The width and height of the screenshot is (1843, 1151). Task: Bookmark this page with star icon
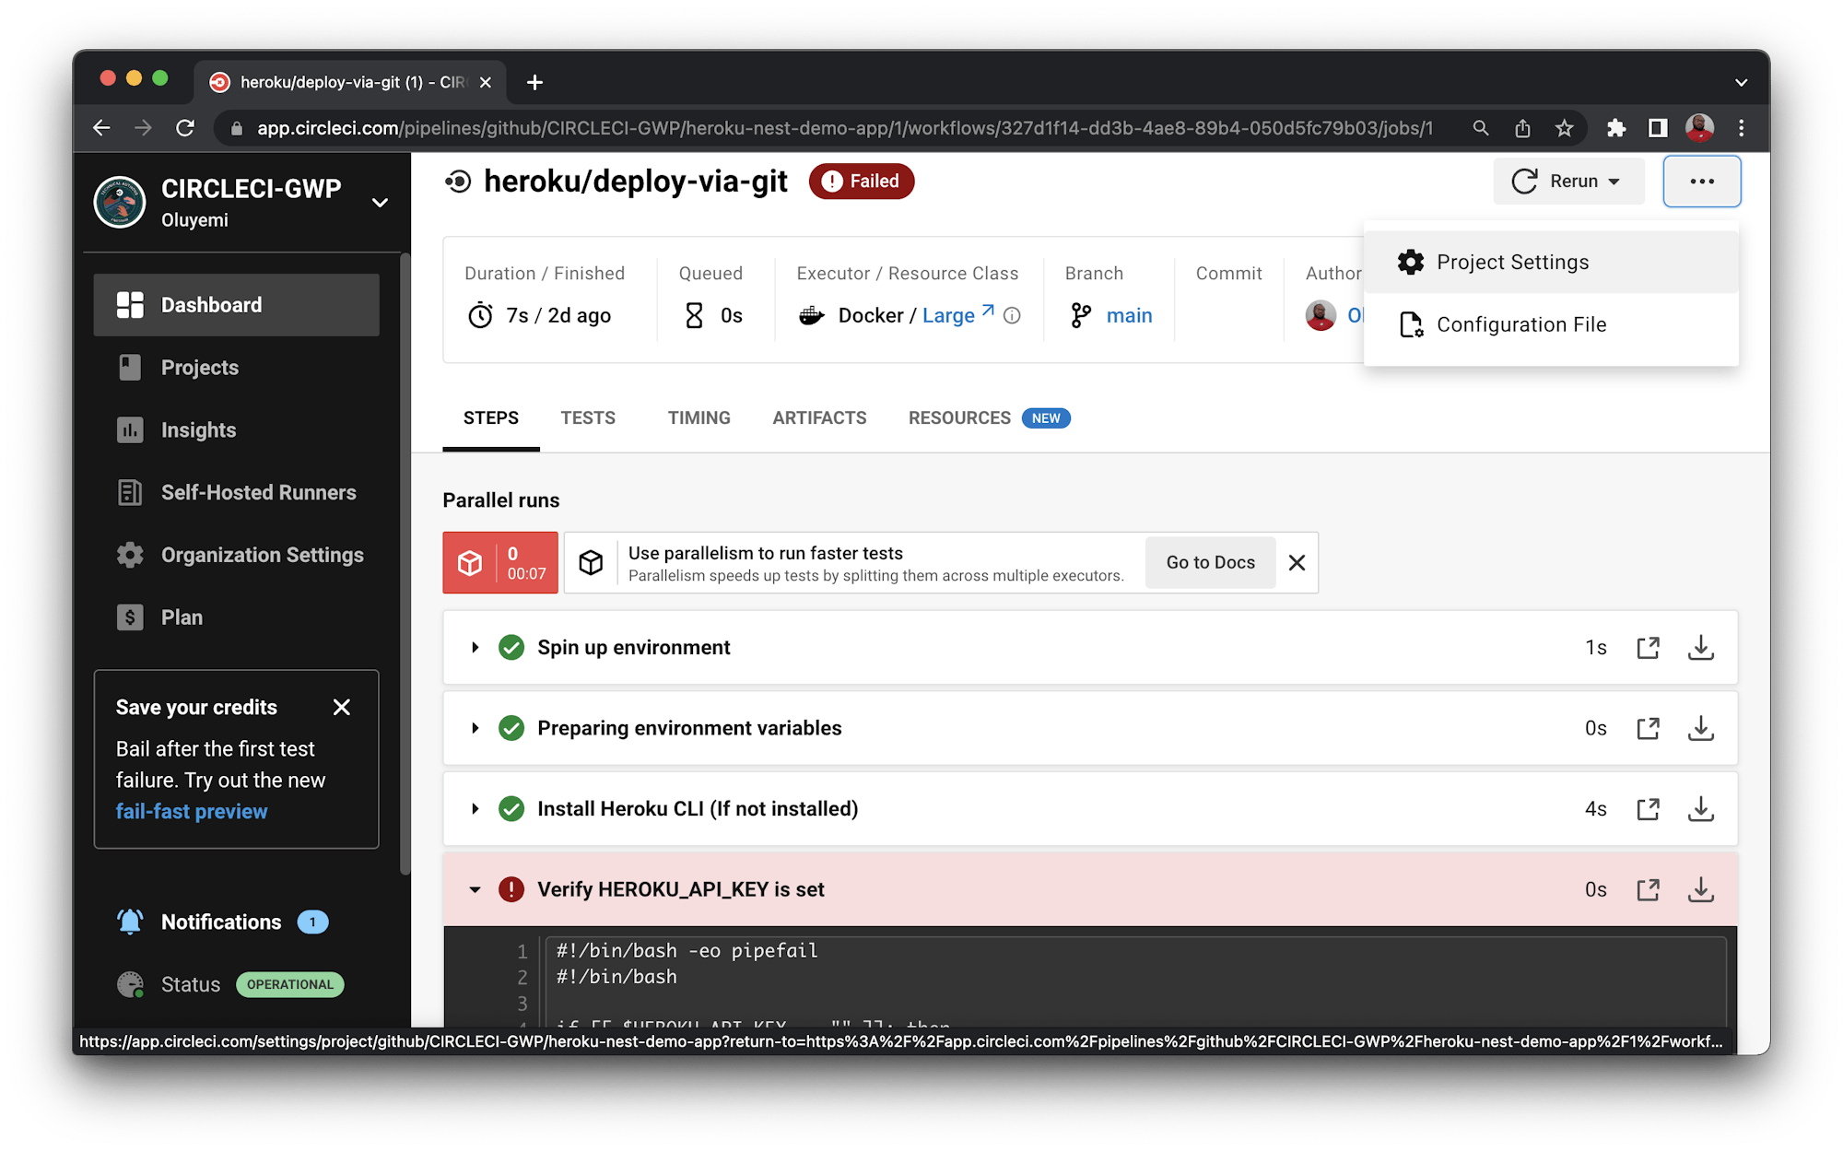pyautogui.click(x=1564, y=128)
